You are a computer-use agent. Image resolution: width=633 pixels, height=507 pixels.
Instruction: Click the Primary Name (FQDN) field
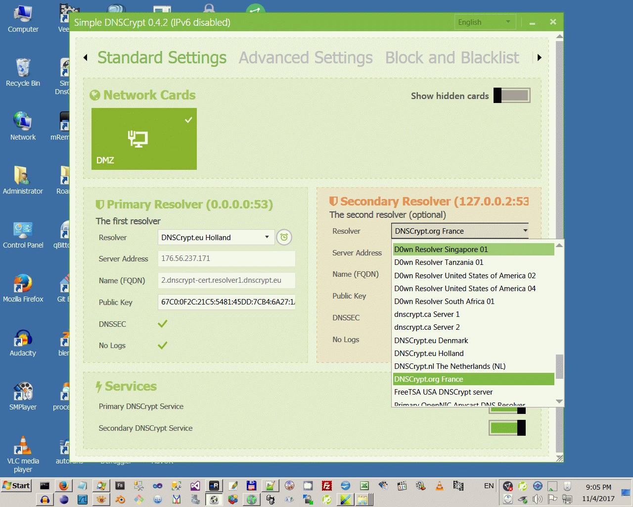point(226,280)
